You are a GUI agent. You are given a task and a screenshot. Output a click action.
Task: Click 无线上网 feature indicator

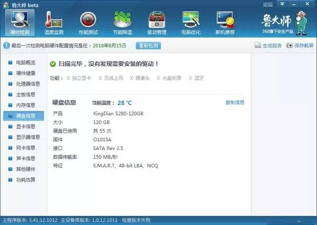[x=110, y=78]
